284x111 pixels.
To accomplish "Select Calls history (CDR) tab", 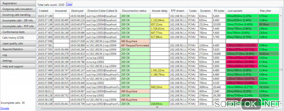I will click(18, 38).
